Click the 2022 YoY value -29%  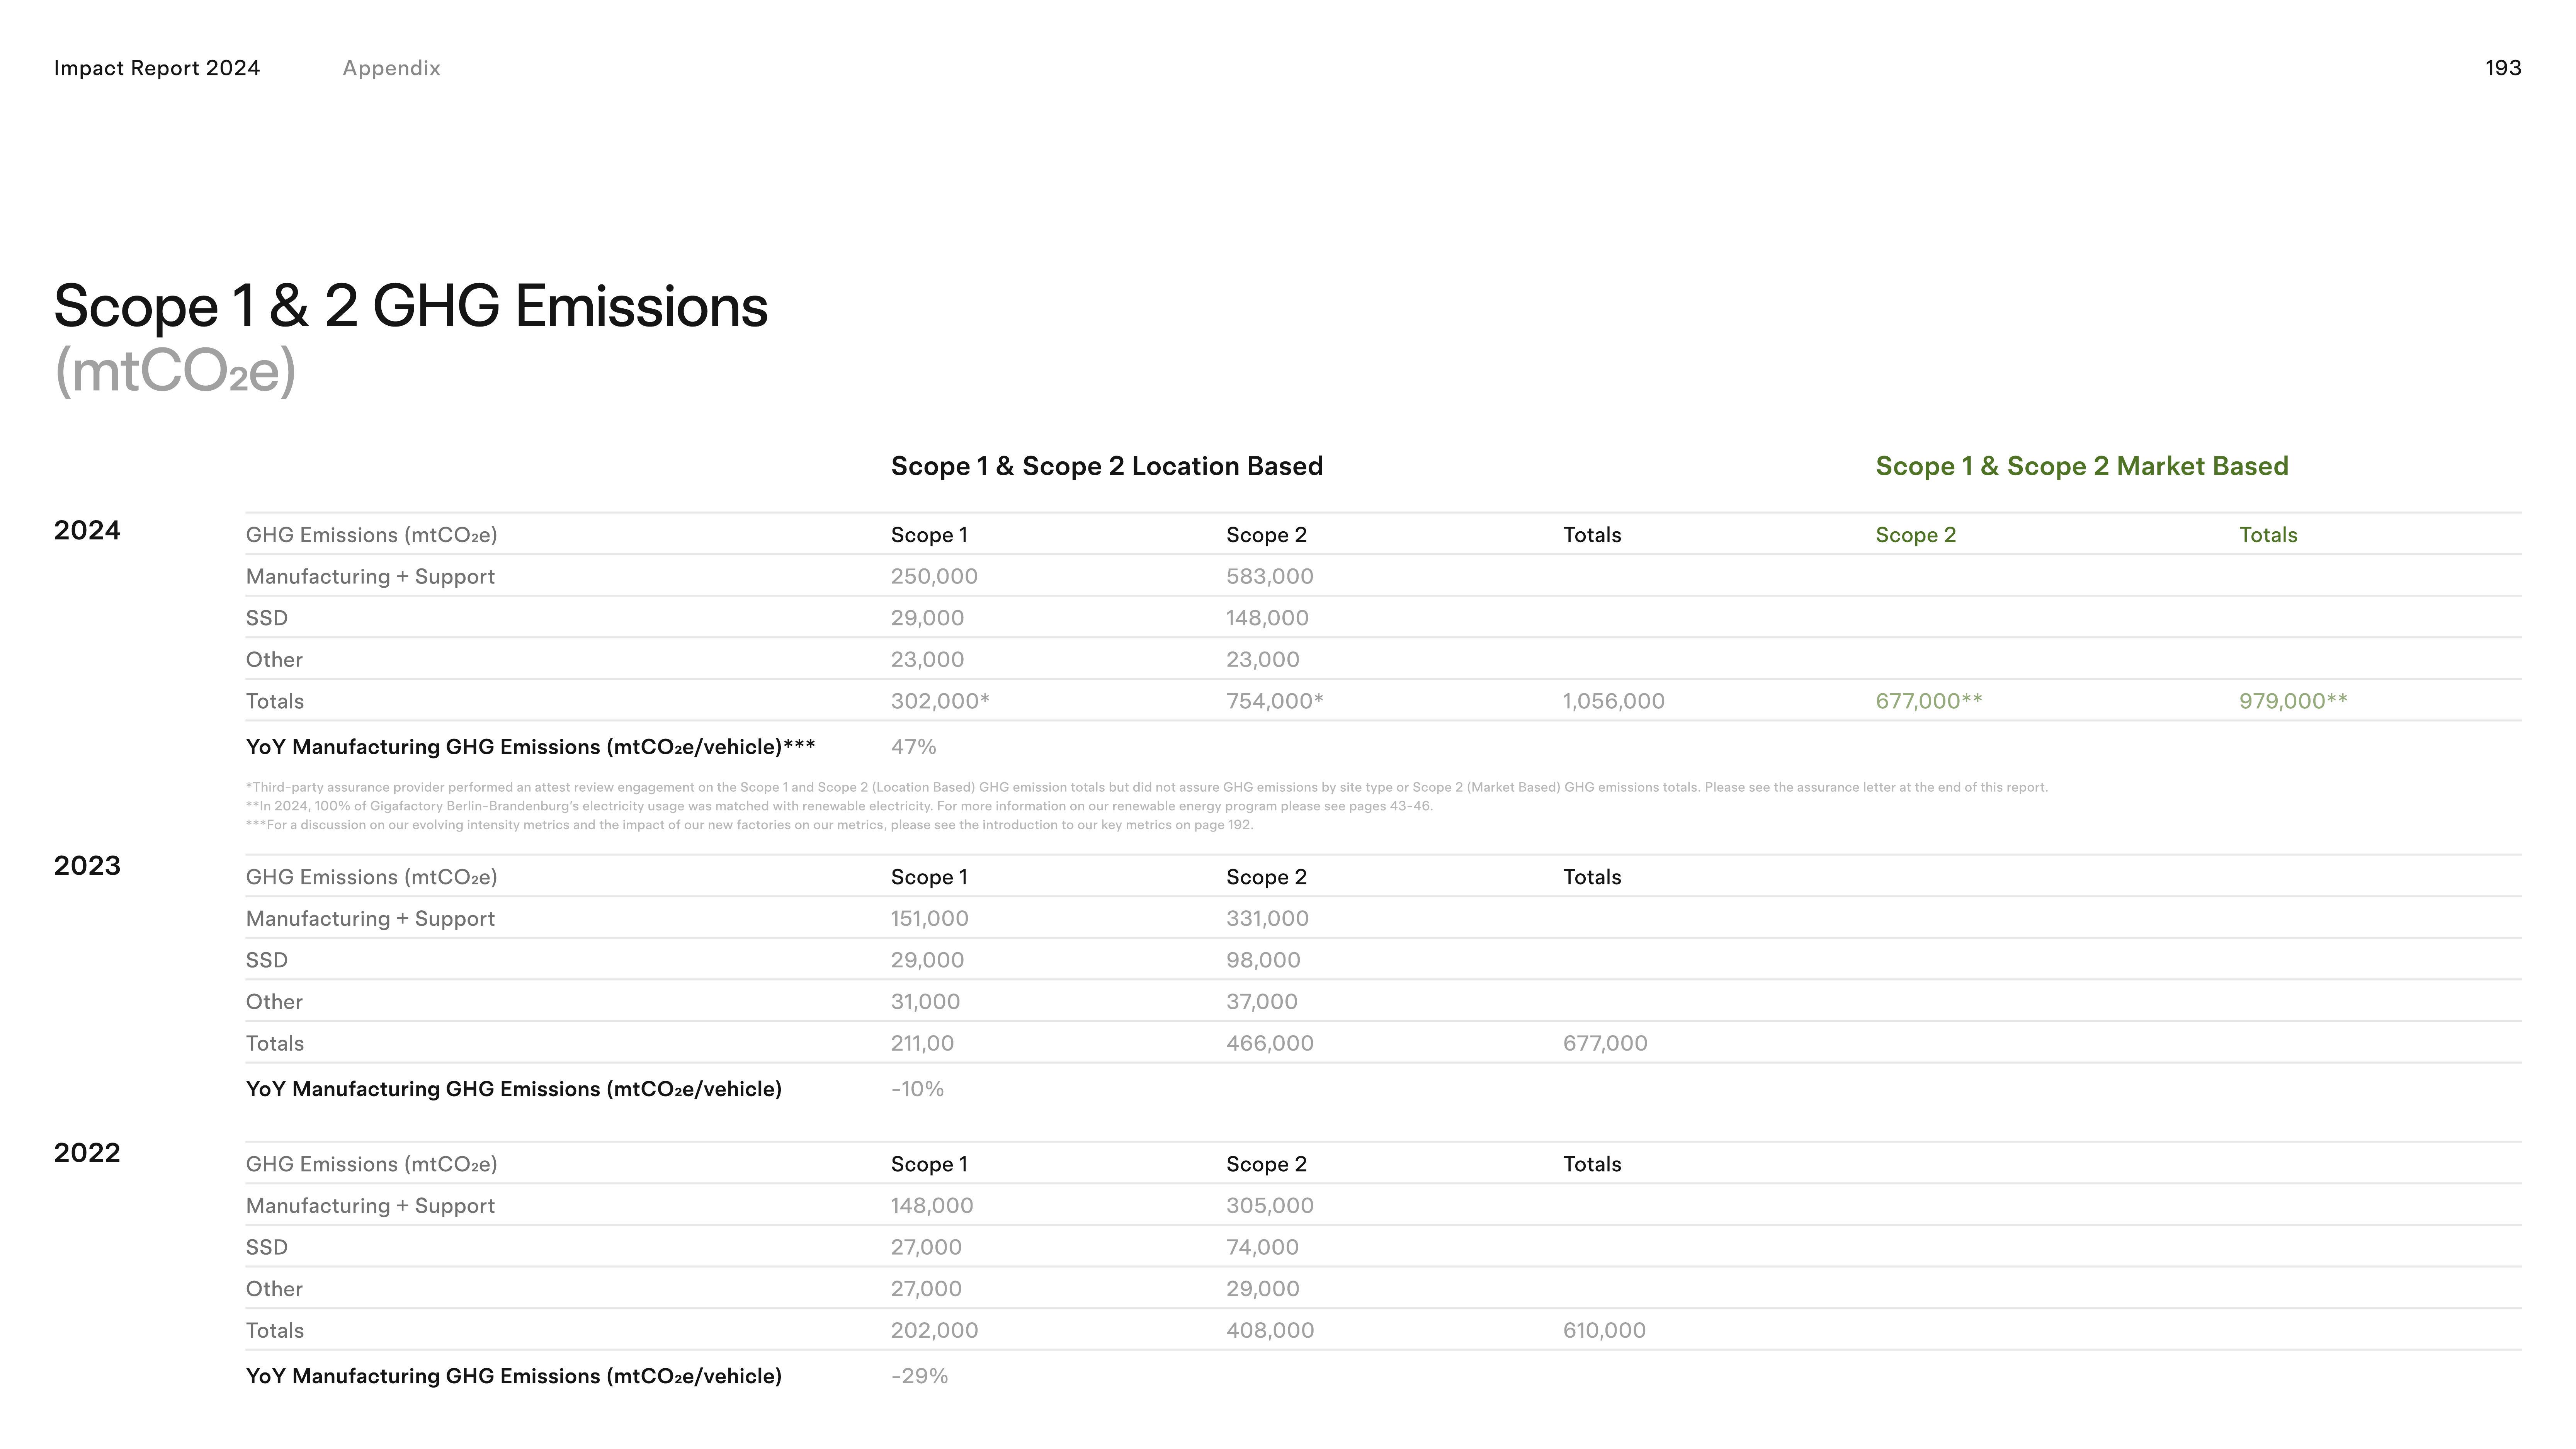(x=919, y=1376)
